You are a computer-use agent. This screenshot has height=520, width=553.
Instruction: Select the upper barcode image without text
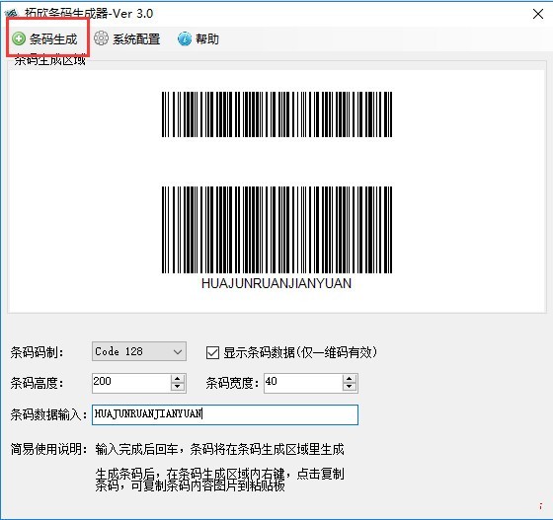(276, 114)
